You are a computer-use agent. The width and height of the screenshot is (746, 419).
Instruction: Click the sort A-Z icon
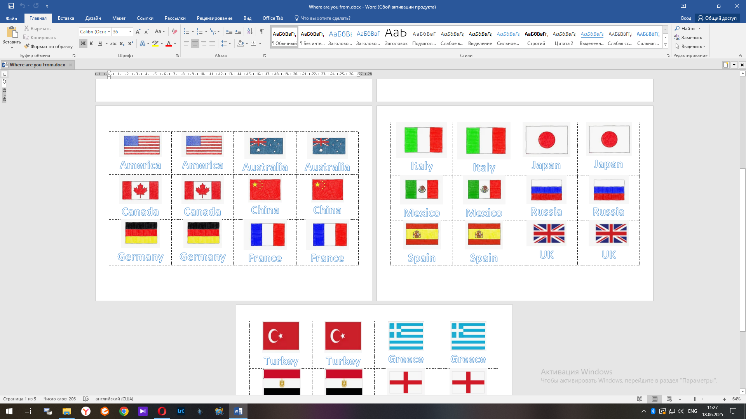pyautogui.click(x=250, y=31)
